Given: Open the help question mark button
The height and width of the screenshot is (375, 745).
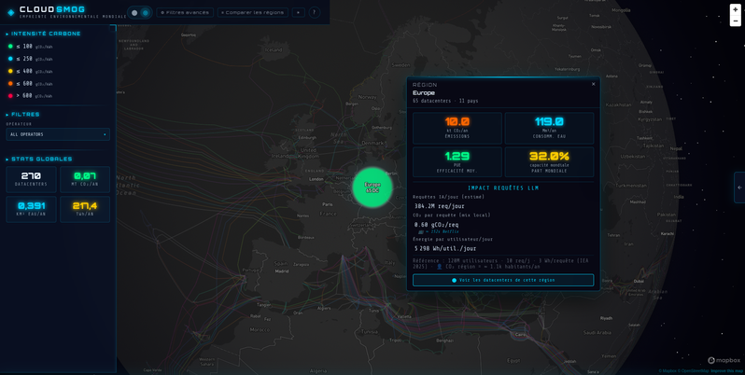Looking at the screenshot, I should [314, 12].
